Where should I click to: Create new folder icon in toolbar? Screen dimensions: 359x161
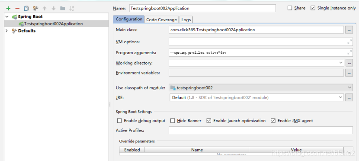[63, 9]
